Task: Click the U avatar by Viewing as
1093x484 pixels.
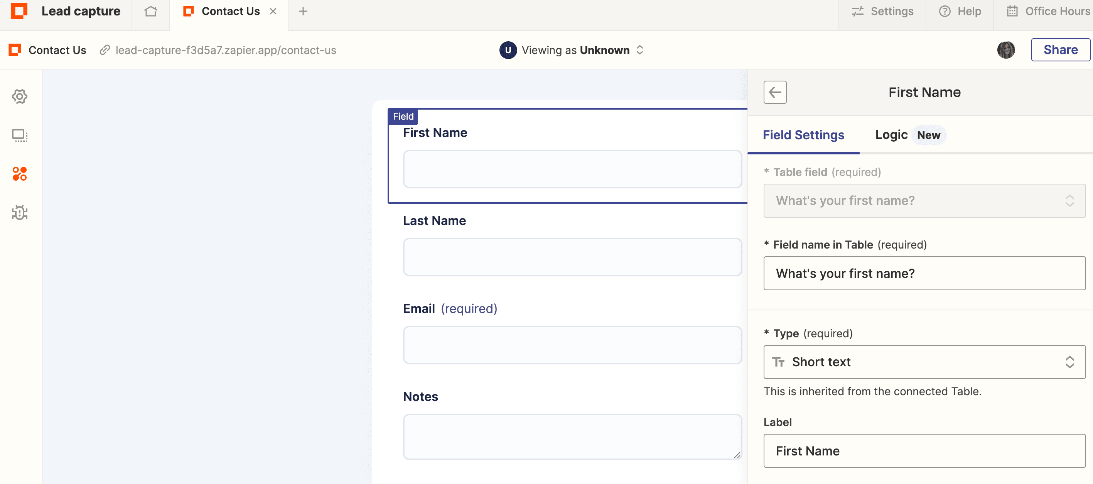Action: coord(508,50)
